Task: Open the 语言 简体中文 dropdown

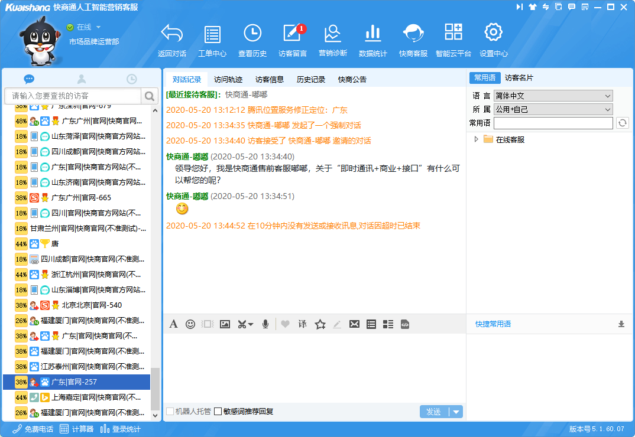Action: [553, 96]
